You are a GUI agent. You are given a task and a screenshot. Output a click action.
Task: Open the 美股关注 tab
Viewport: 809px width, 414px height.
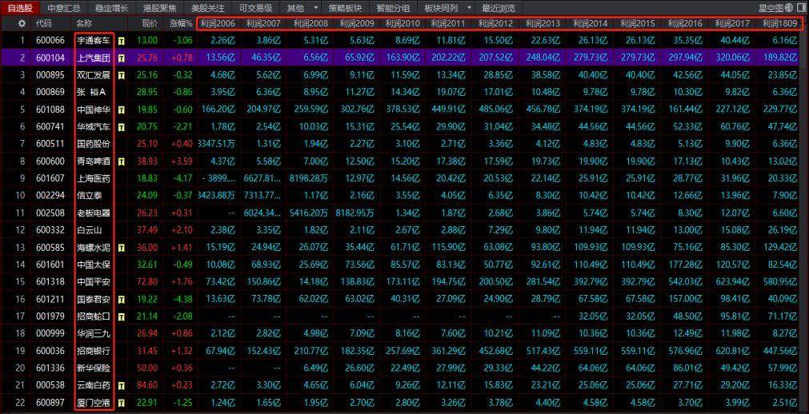point(207,8)
